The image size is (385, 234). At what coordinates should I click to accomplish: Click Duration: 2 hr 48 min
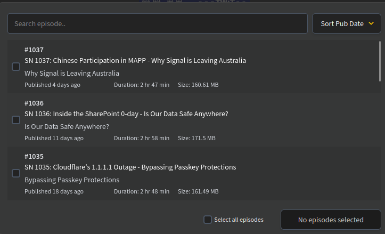[142, 191]
